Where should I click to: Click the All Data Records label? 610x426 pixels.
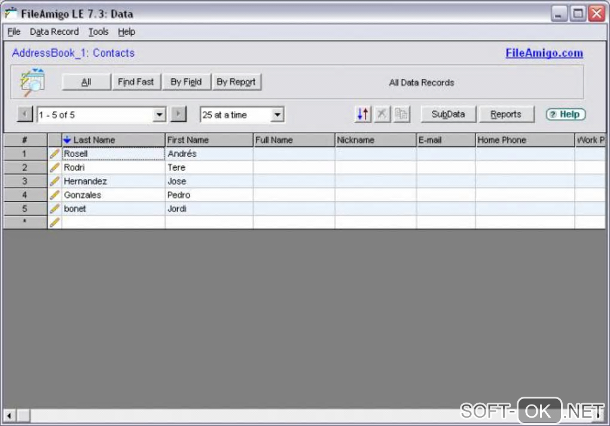422,82
